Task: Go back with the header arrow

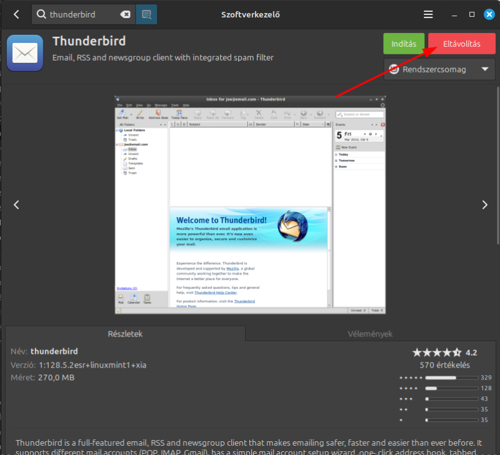Action: click(x=17, y=14)
